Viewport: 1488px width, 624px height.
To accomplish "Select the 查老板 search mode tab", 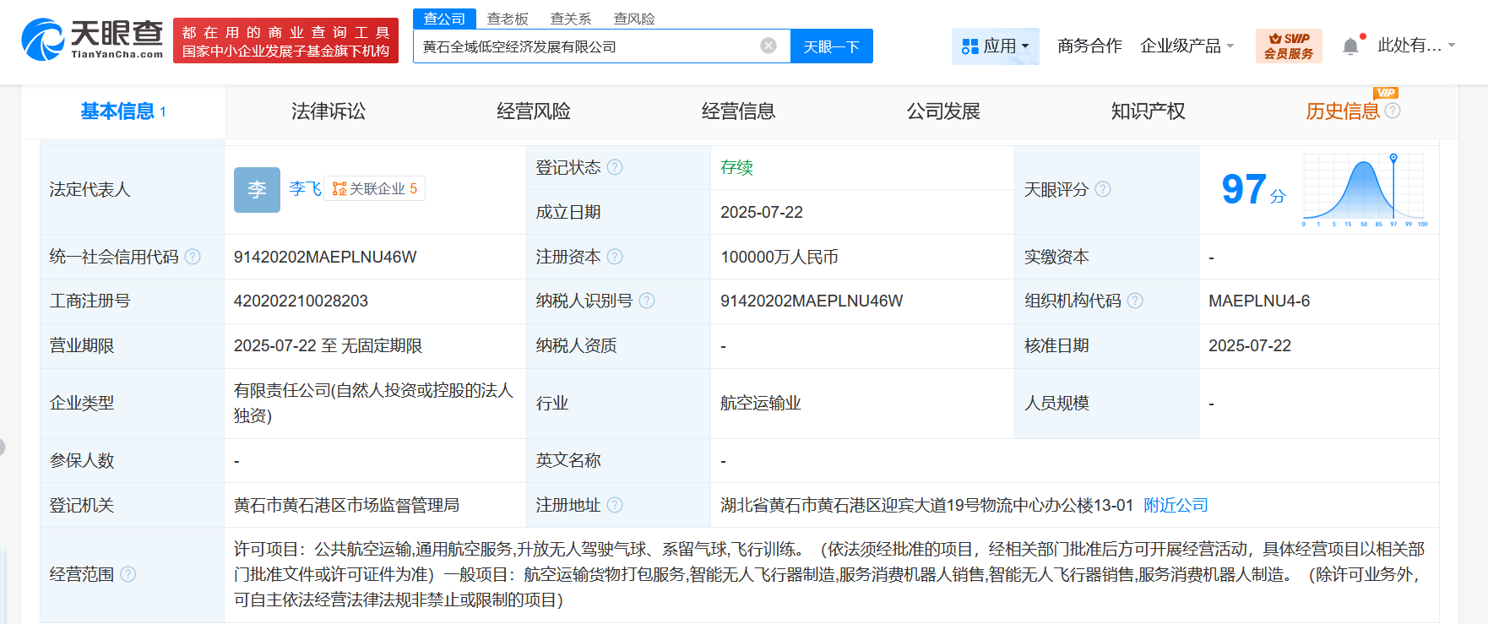I will pos(508,19).
